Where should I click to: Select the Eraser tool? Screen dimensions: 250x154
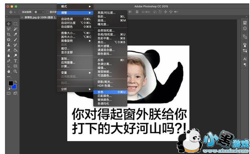click(9, 50)
